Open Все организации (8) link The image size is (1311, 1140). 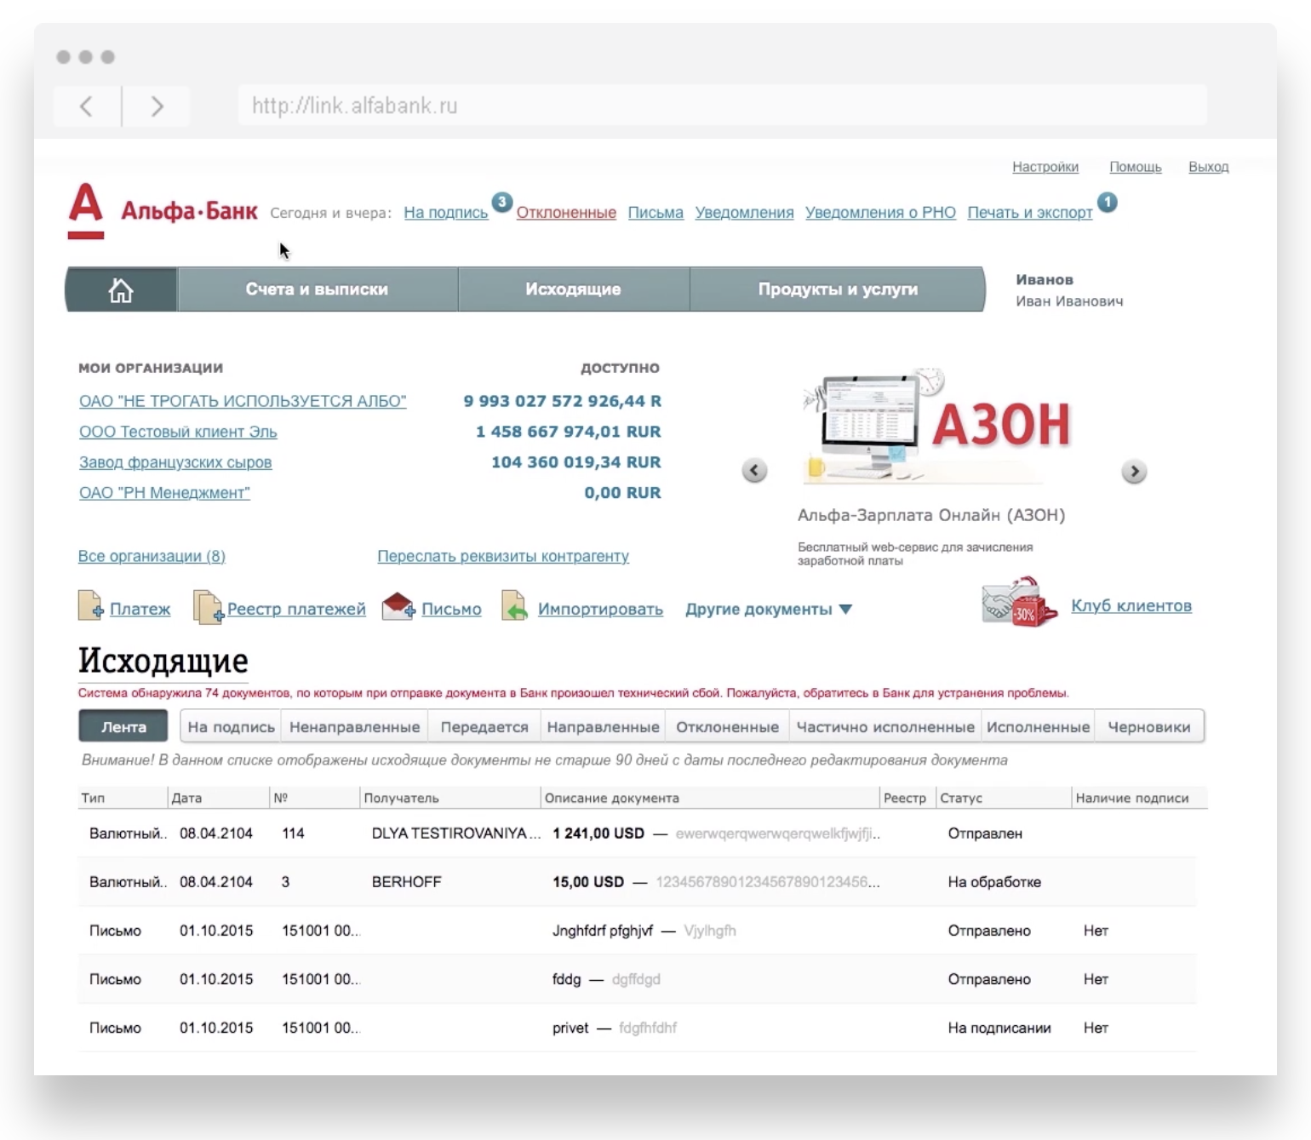coord(152,556)
